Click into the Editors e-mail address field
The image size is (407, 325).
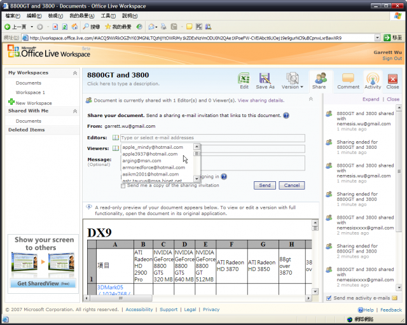(212, 138)
